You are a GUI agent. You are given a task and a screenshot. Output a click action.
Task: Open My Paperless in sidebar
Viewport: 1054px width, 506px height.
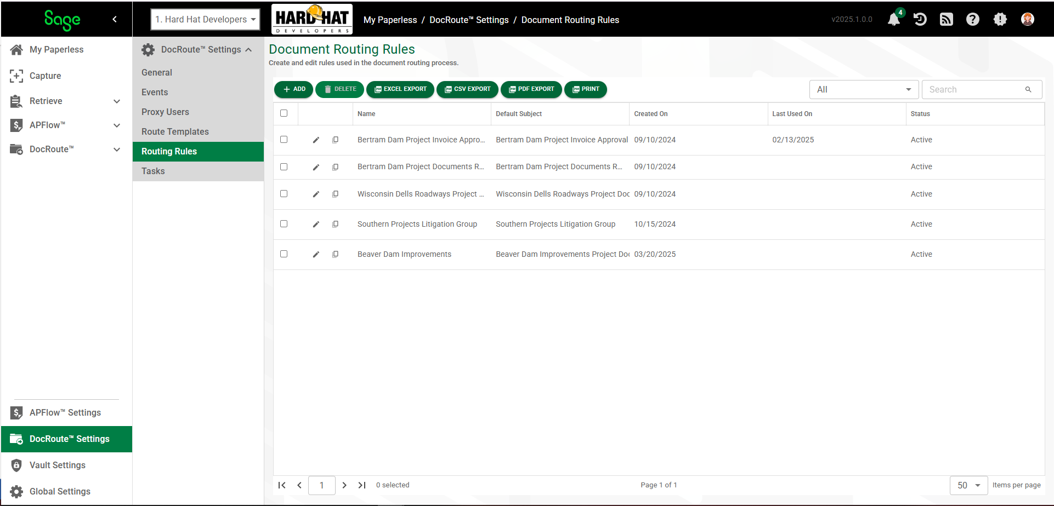[66, 49]
